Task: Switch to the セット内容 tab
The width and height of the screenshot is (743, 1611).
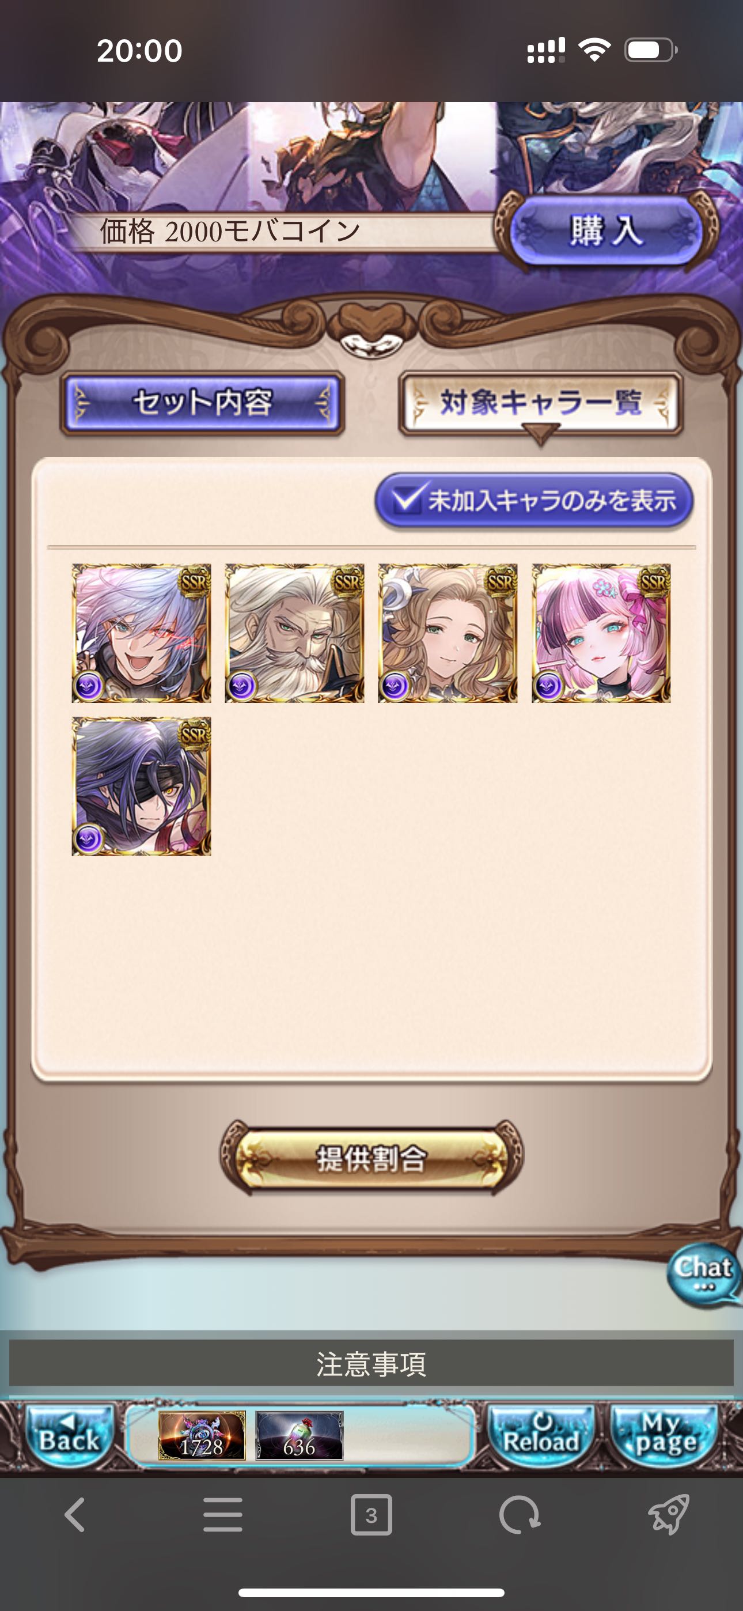Action: pyautogui.click(x=202, y=403)
